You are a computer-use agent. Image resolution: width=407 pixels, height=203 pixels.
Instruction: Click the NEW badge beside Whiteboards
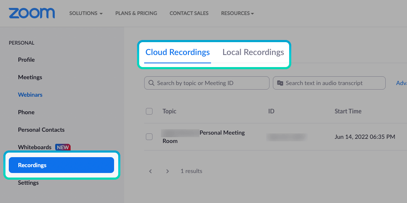(x=63, y=147)
